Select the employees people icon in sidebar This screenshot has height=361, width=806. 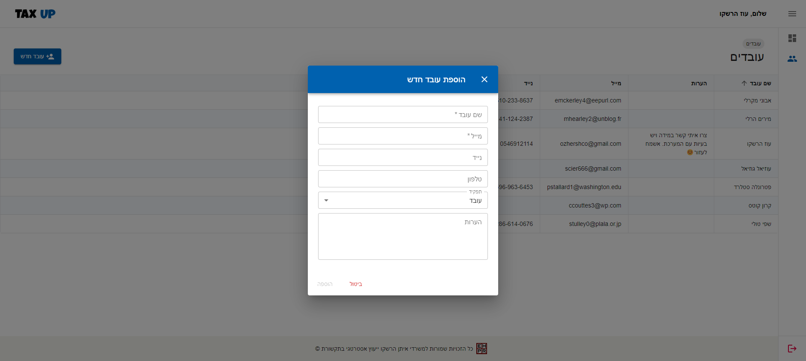tap(792, 59)
